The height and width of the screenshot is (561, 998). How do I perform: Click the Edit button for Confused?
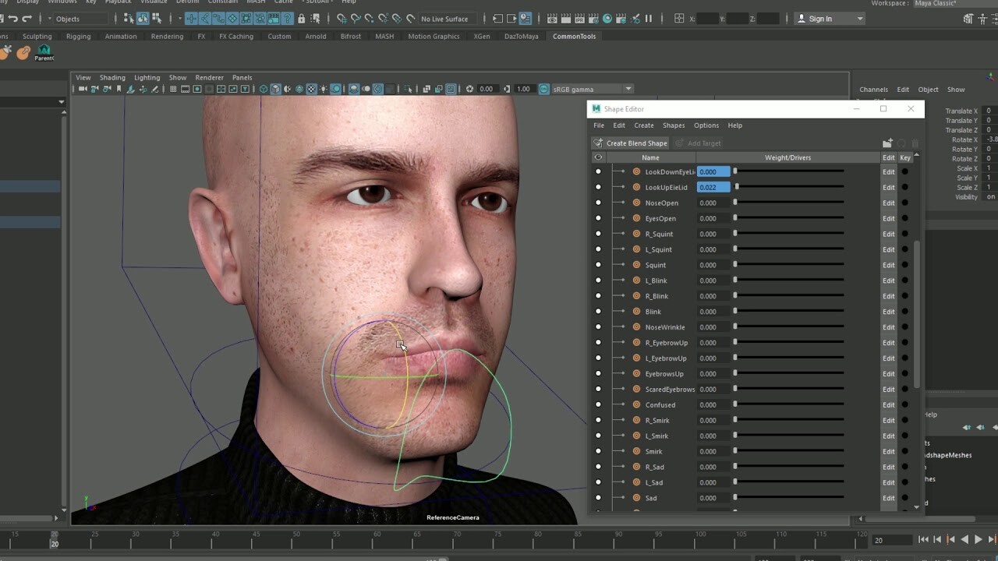pyautogui.click(x=888, y=405)
